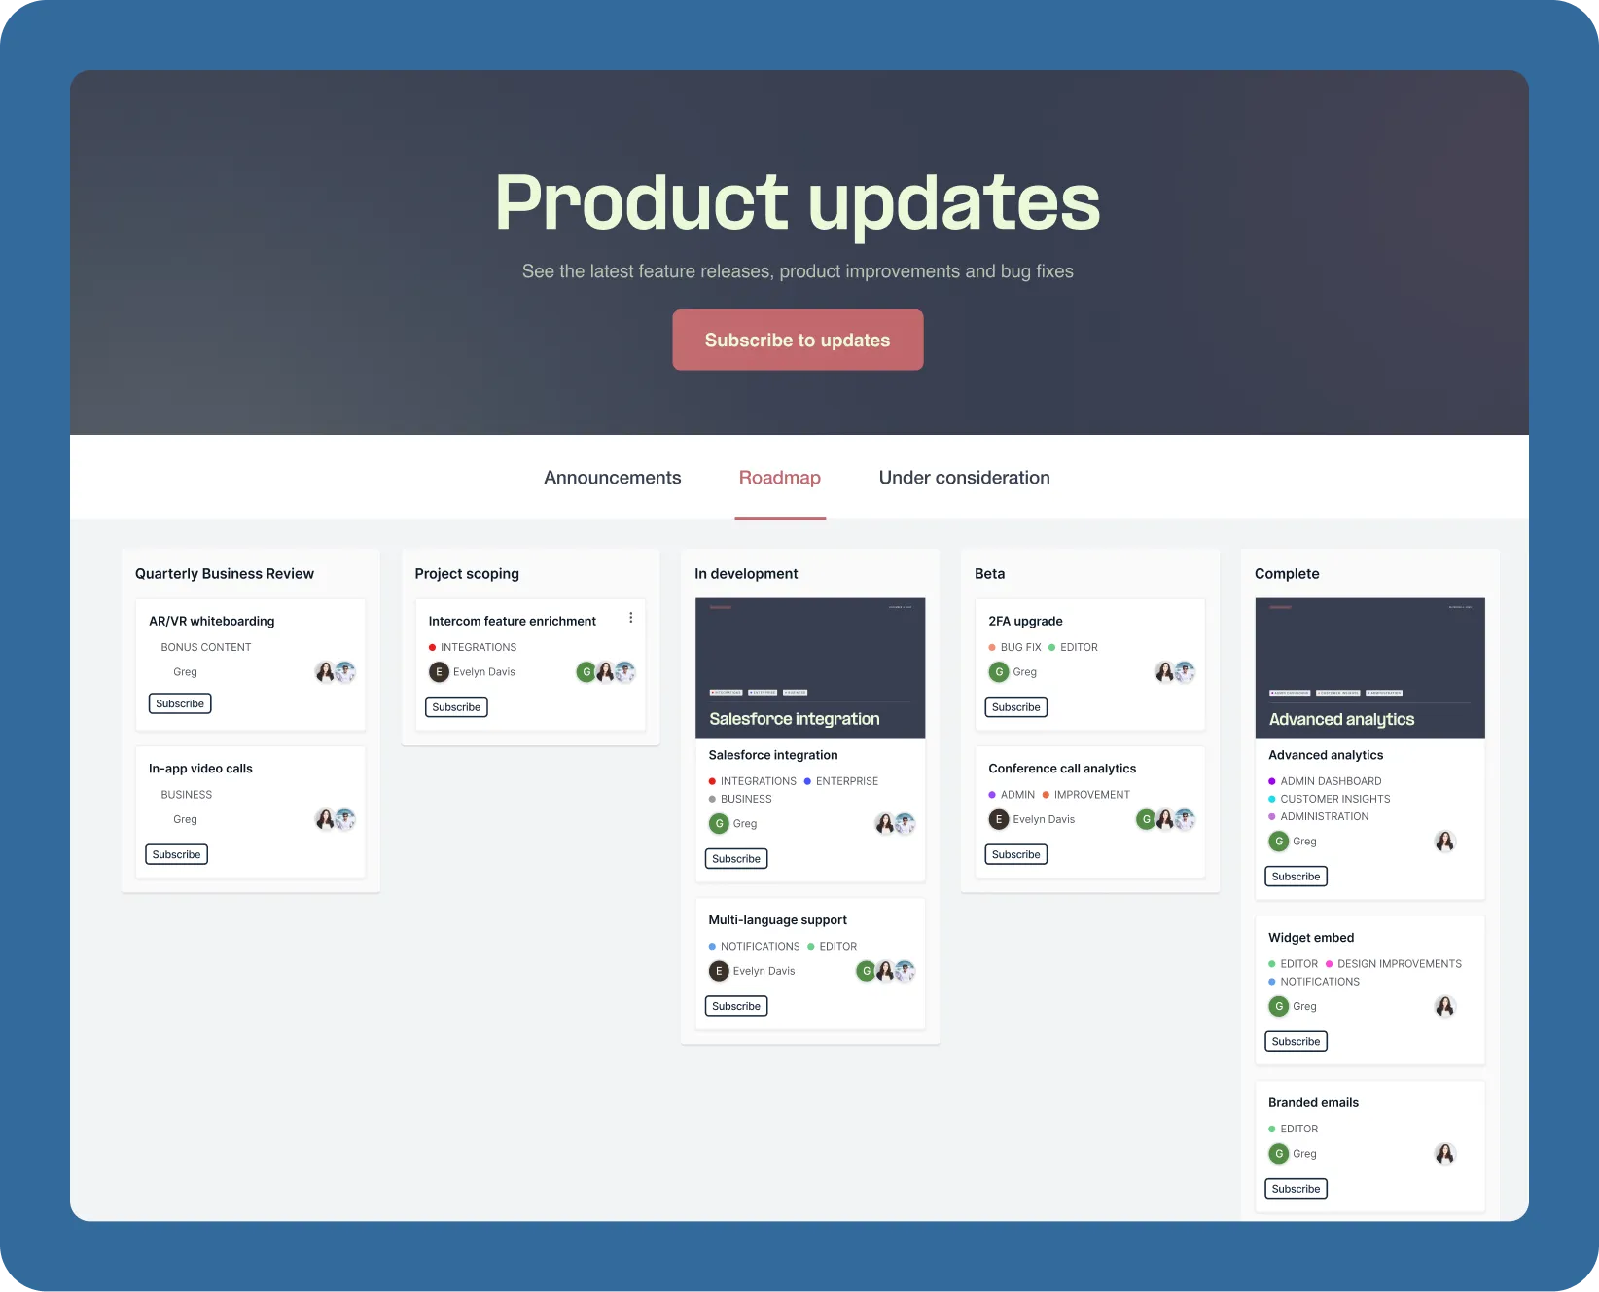
Task: Click the Advanced analytics cover image
Action: (x=1369, y=667)
